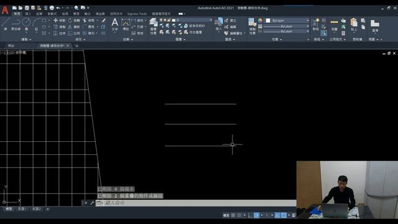Add a new layout tab
The image size is (398, 224).
point(47,209)
